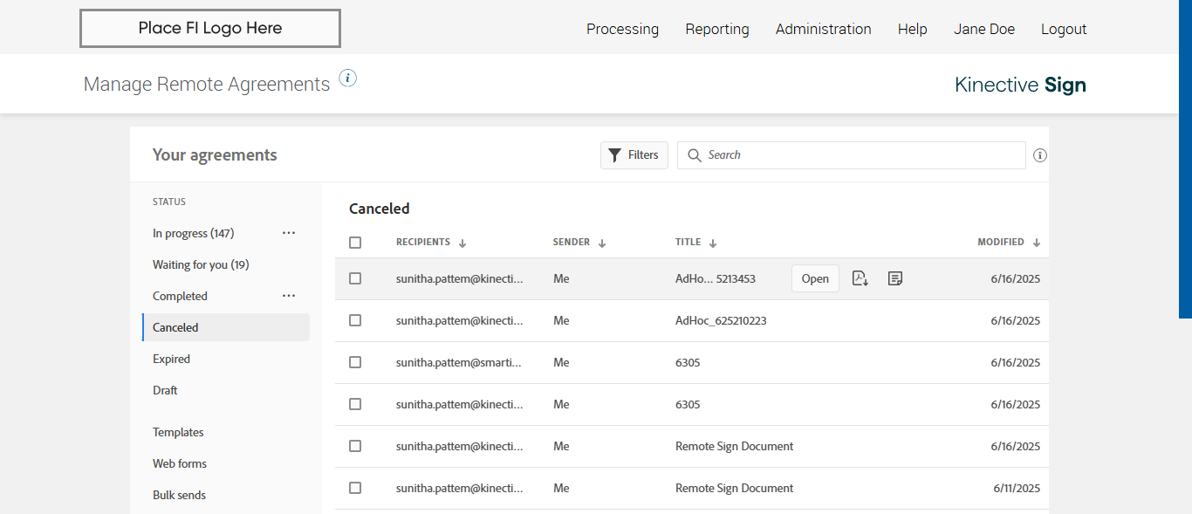Open the ellipsis menu next to In progress
The height and width of the screenshot is (514, 1192).
pos(289,233)
